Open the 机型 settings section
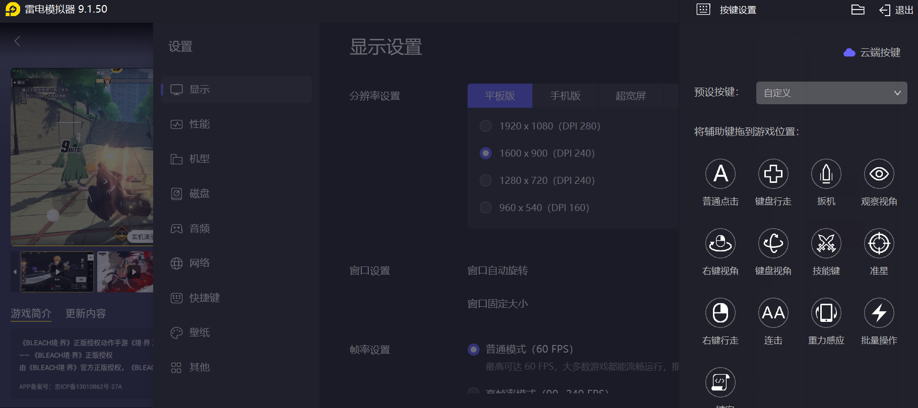Image resolution: width=918 pixels, height=408 pixels. click(236, 159)
